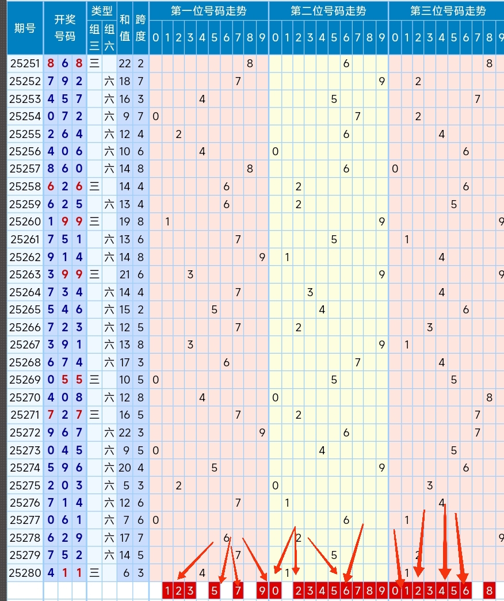Click third-position digit 8 in row 25270

point(489,397)
